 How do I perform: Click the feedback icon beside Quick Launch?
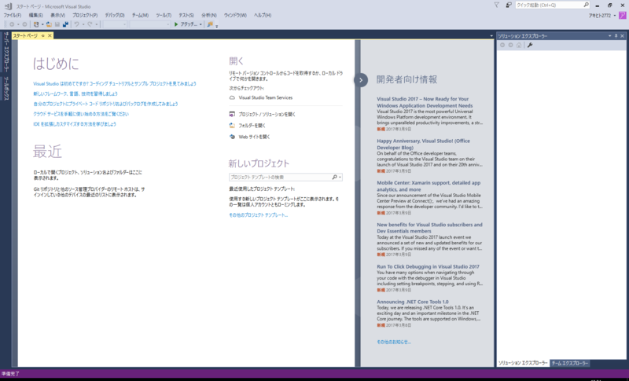[509, 5]
